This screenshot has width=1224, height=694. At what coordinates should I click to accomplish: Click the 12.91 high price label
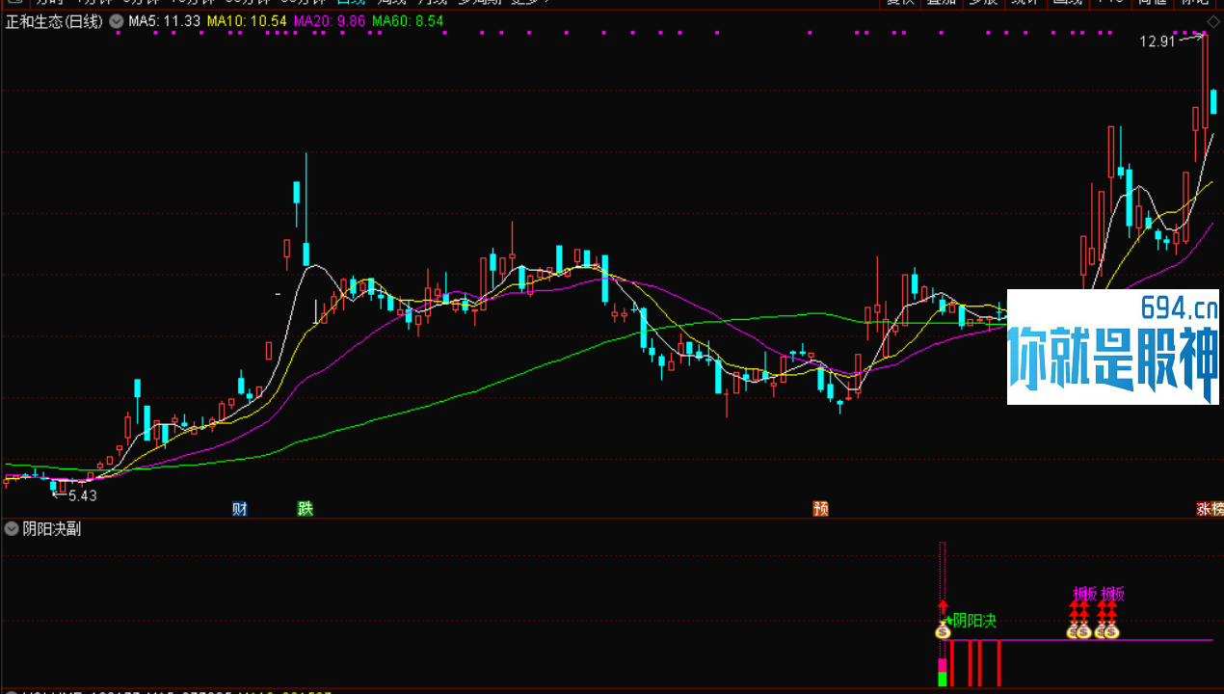tap(1157, 41)
